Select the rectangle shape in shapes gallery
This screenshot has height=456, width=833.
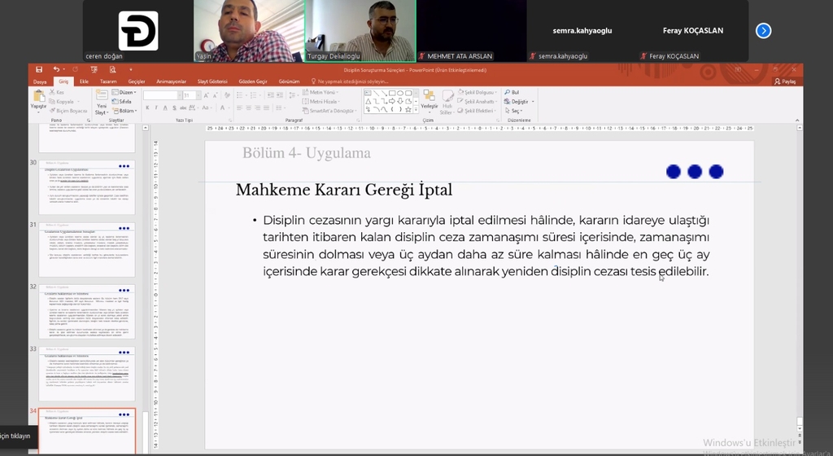[x=392, y=93]
